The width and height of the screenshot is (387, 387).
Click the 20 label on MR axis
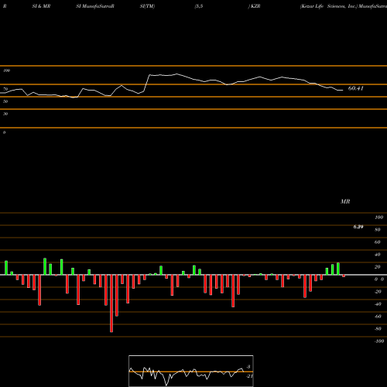pyautogui.click(x=378, y=267)
